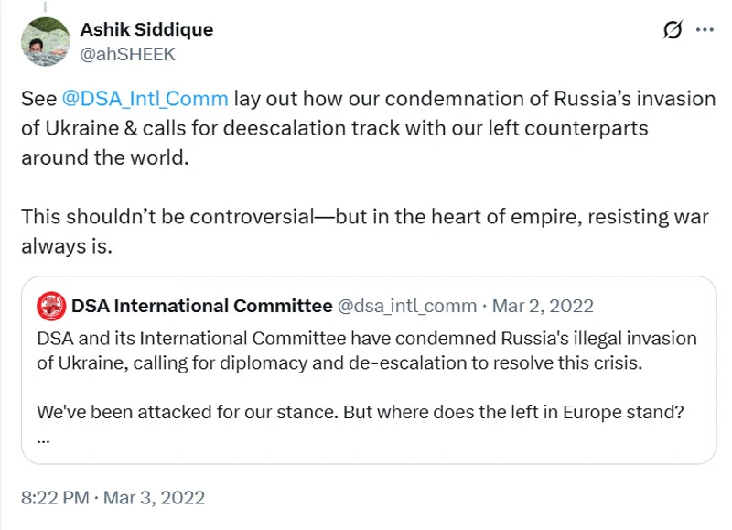Open the @ahSHEEK handle link
The width and height of the screenshot is (732, 530).
(127, 54)
